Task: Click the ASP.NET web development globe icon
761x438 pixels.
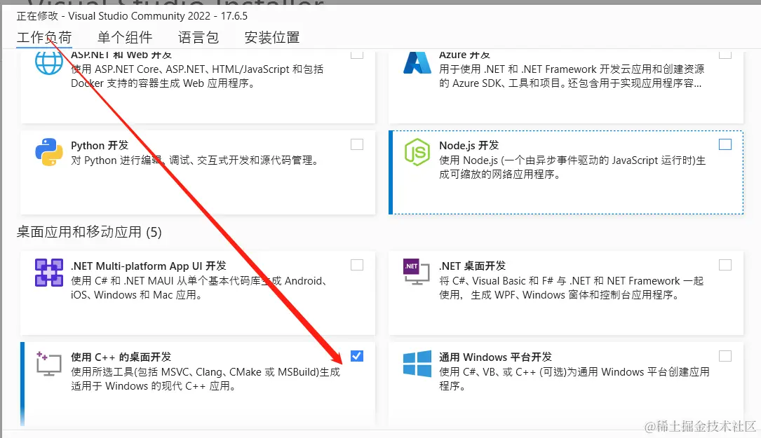Action: pos(49,62)
